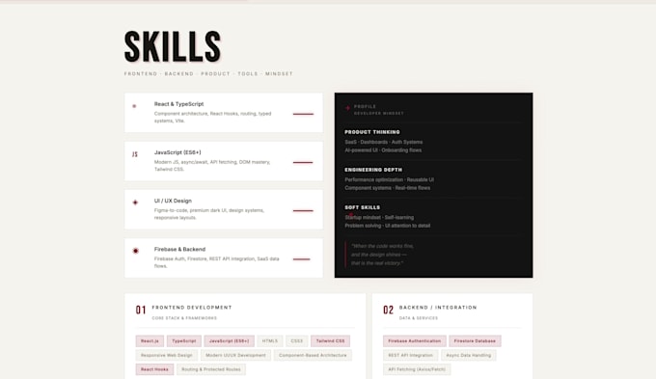Click the JavaScript (ES6+) progress bar

point(303,162)
